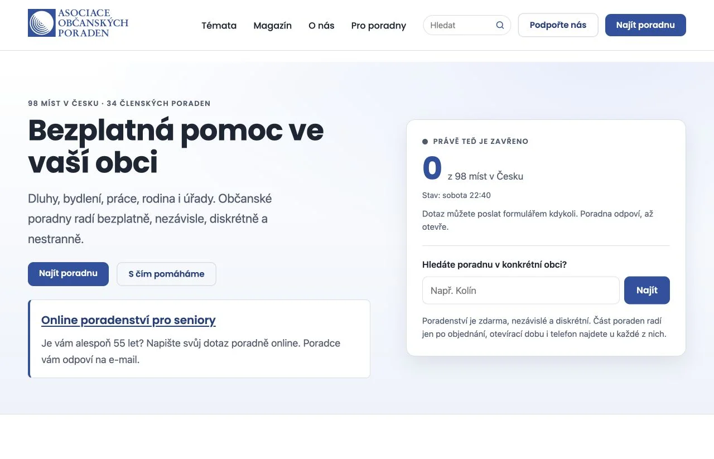Image resolution: width=714 pixels, height=459 pixels.
Task: Click the Stav: sobota 22:40 text
Action: point(456,195)
